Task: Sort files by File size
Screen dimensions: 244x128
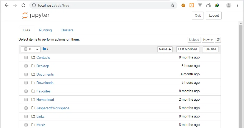Action: [x=210, y=49]
